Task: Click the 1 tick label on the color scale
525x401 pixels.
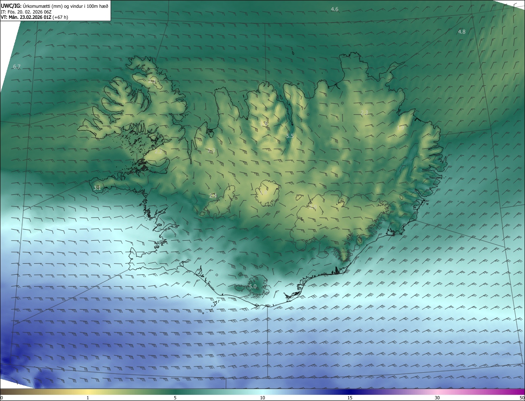Action: click(88, 398)
